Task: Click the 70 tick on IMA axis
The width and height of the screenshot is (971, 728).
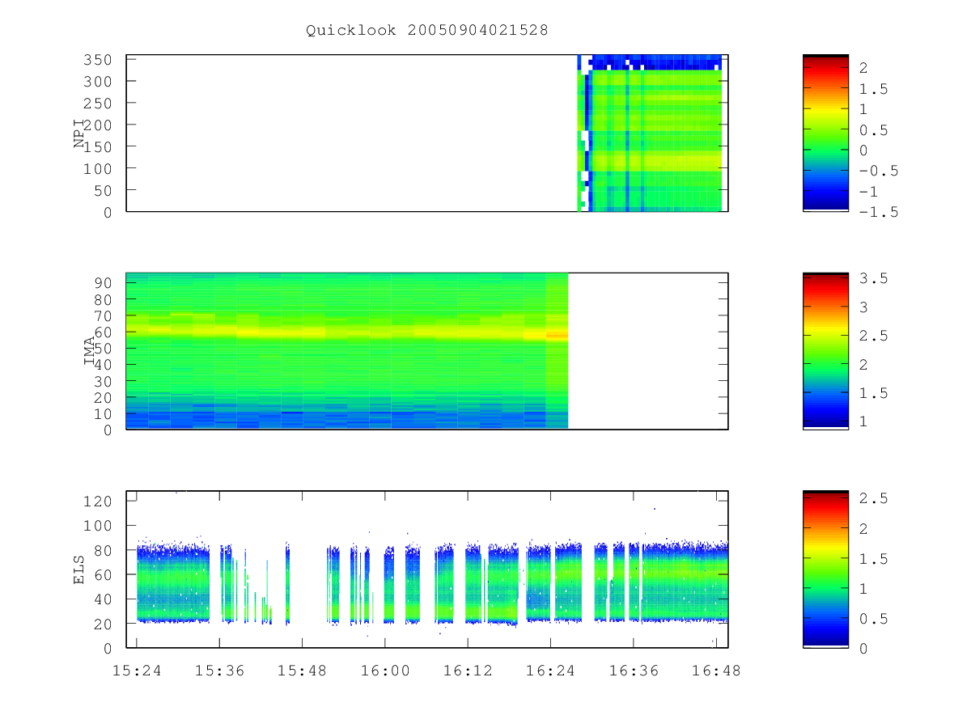Action: [x=102, y=315]
